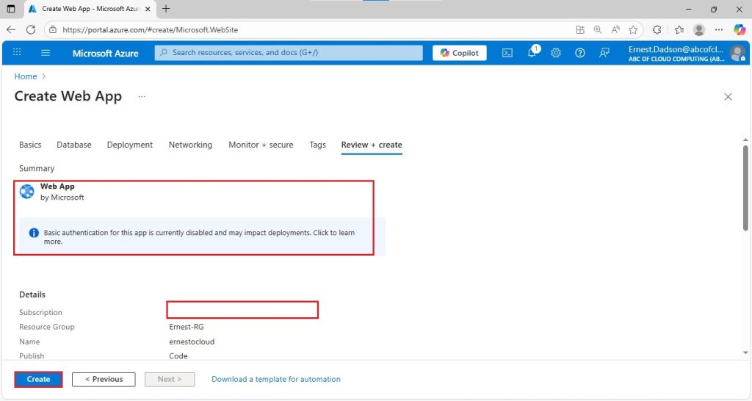Viewport: 752px width, 401px height.
Task: Open the favorites list icon
Action: [x=679, y=29]
